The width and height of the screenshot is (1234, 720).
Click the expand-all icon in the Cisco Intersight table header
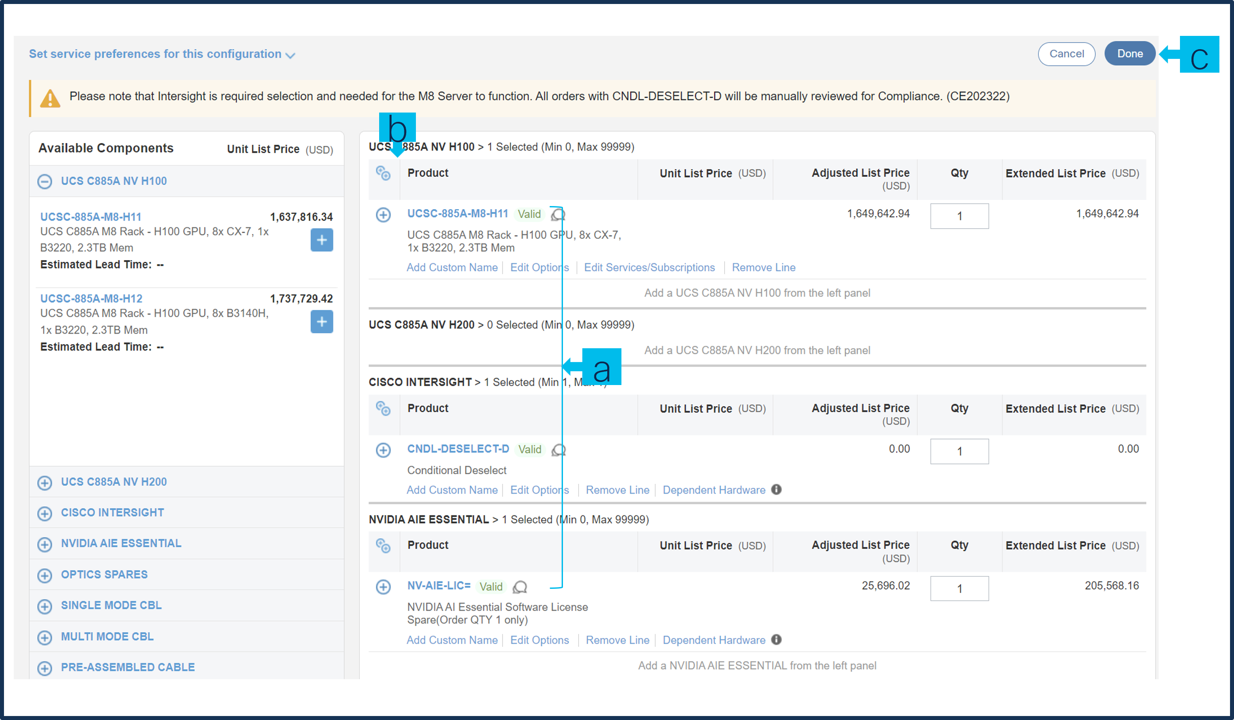coord(383,408)
